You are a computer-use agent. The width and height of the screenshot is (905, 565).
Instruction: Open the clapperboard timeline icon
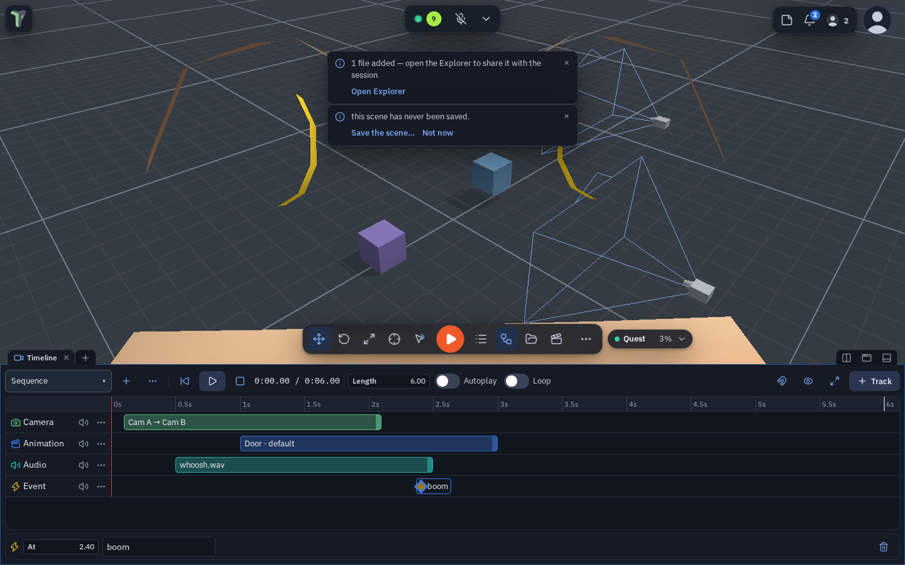556,339
